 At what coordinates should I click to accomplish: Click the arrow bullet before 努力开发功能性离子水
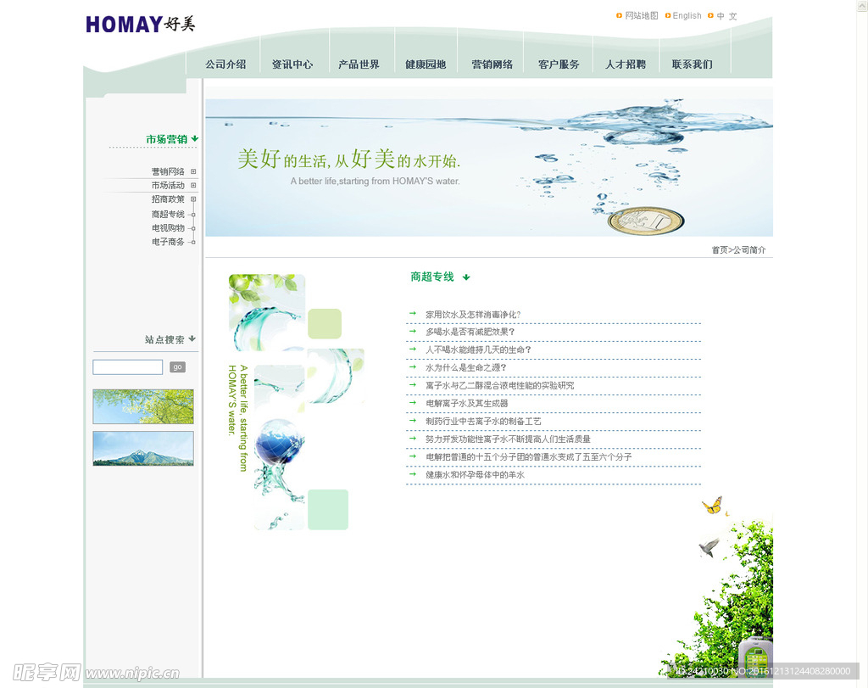pos(413,439)
